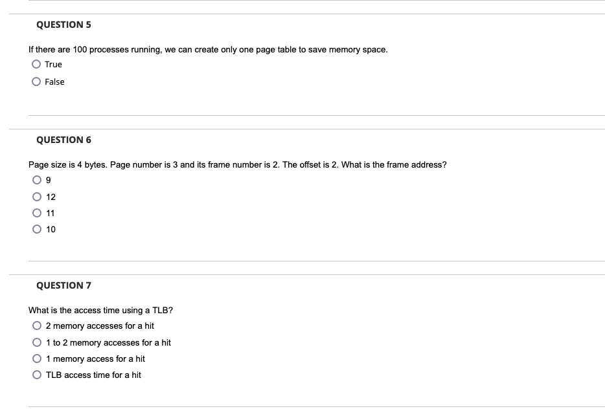The image size is (605, 409).
Task: Choose answer 11 in Question 6
Action: [37, 213]
